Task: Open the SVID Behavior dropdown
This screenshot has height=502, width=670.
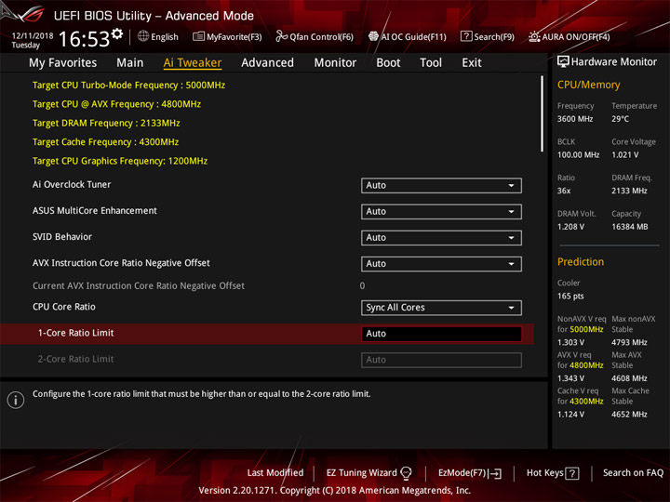Action: (x=441, y=237)
